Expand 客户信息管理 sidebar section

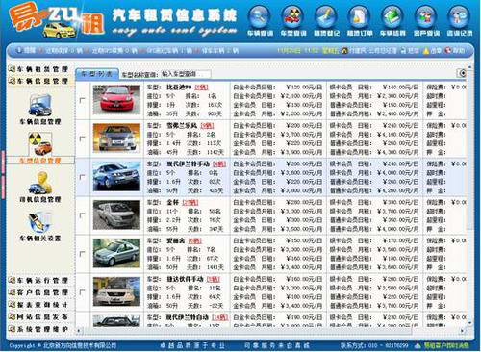[x=39, y=292]
